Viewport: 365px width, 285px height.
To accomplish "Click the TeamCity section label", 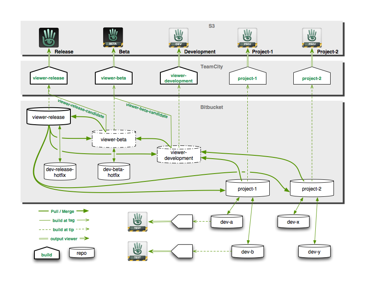I will (212, 67).
